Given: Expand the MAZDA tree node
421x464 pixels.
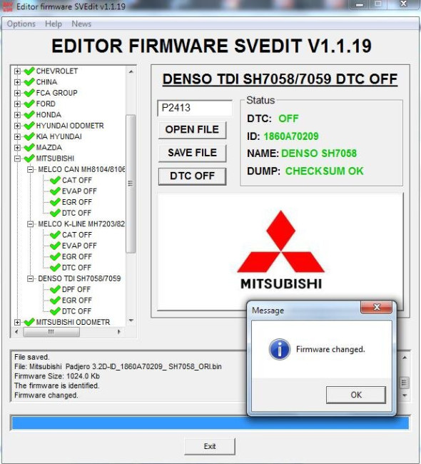Looking at the screenshot, I should tap(17, 148).
